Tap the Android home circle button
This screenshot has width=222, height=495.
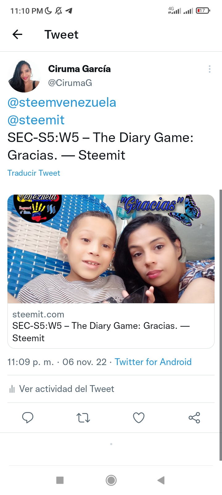coord(111,480)
